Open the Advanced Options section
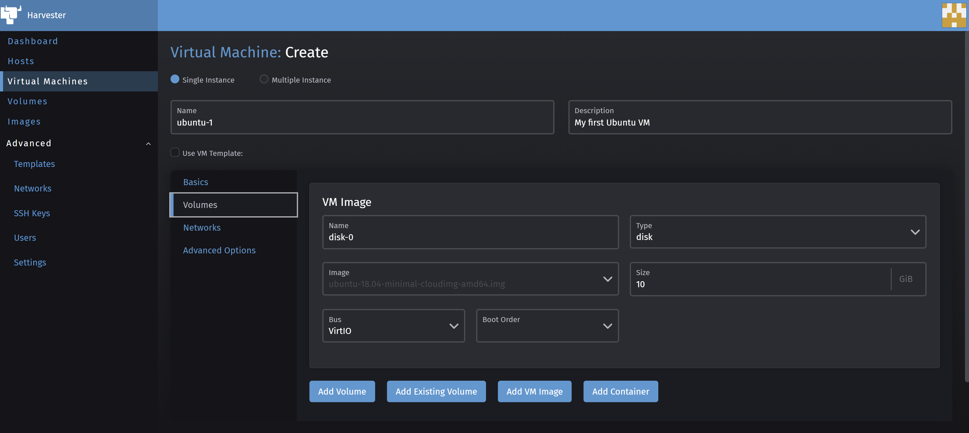969x433 pixels. [219, 250]
